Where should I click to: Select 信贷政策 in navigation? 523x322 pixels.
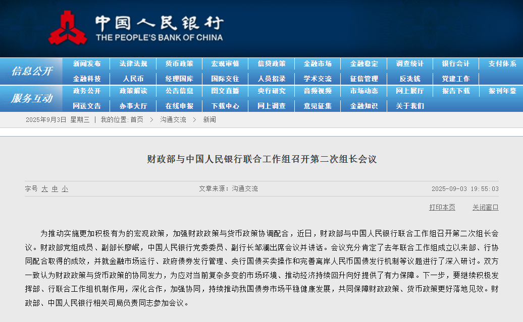coord(272,63)
